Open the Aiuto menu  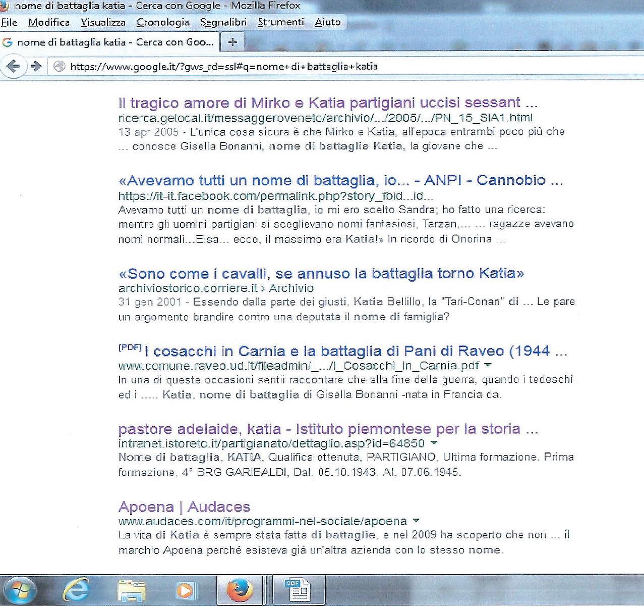point(328,22)
